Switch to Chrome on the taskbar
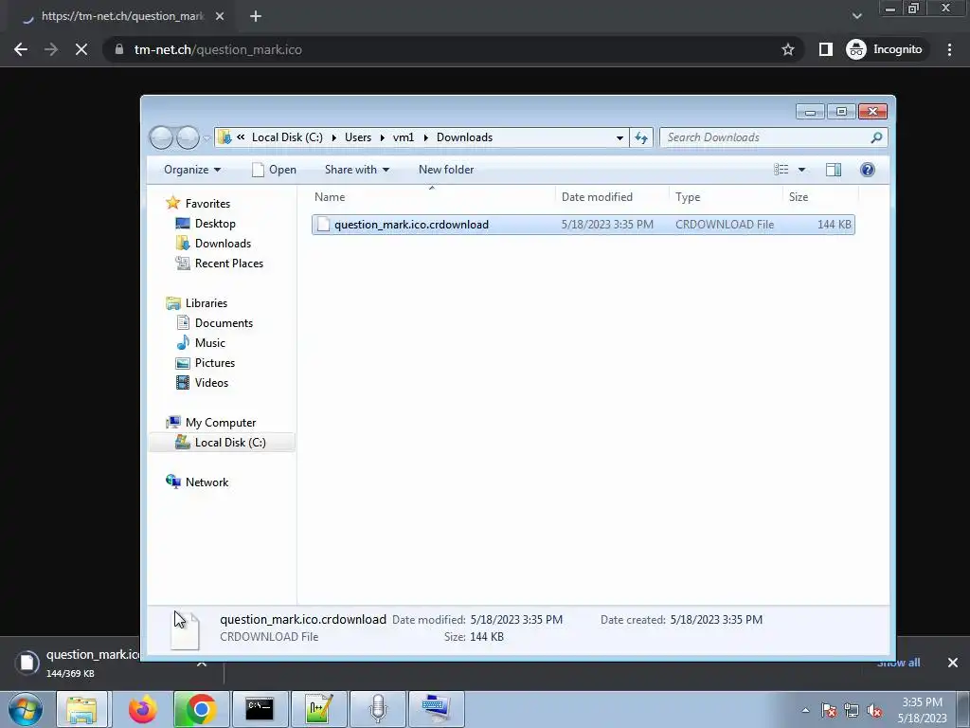Screen dimensions: 970x728 [201, 709]
